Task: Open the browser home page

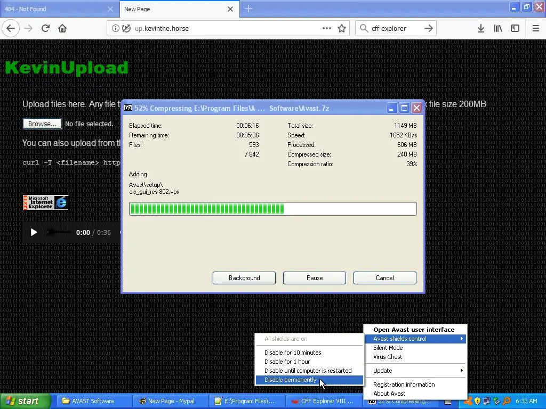Action: [x=62, y=29]
